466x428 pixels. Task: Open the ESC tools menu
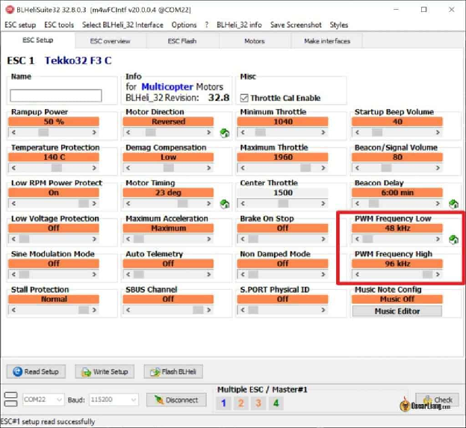pyautogui.click(x=59, y=25)
